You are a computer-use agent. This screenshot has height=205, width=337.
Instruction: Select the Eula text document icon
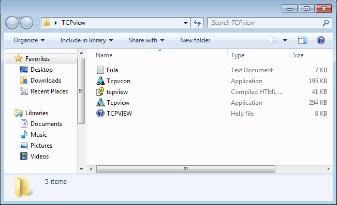pyautogui.click(x=100, y=70)
